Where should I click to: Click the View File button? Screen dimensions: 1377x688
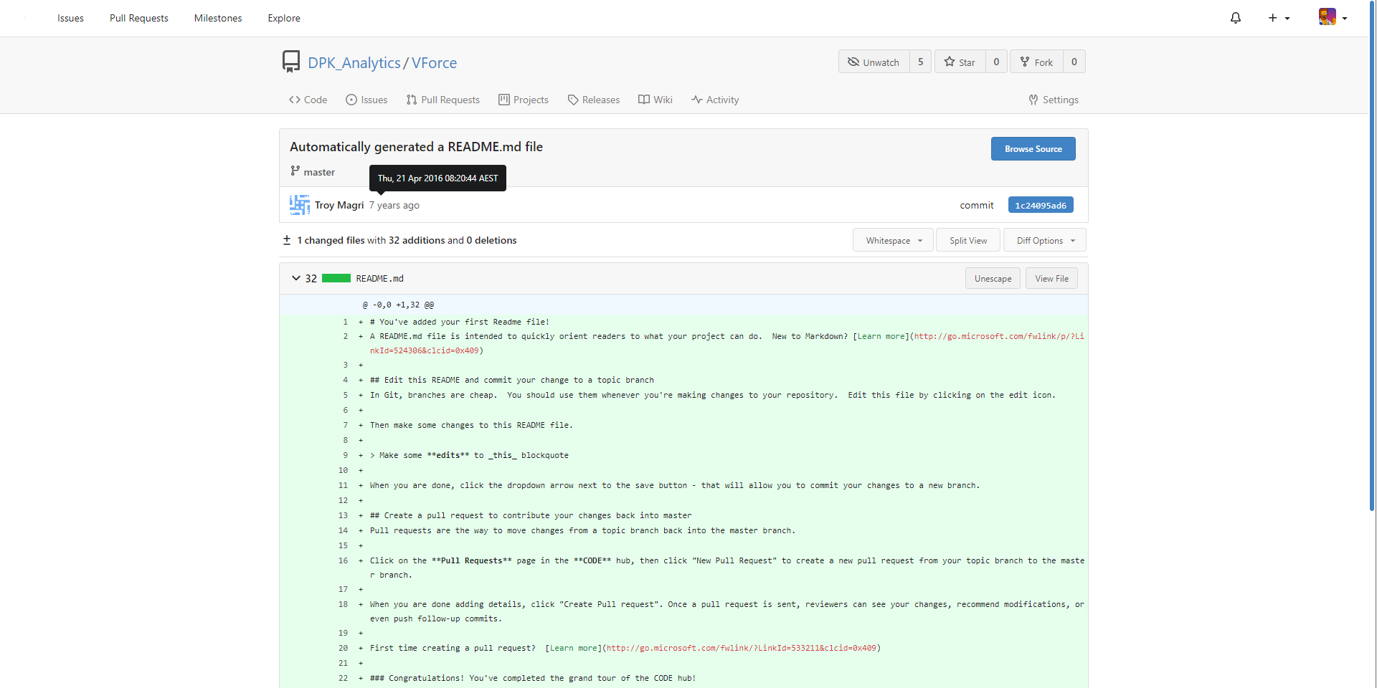1051,278
